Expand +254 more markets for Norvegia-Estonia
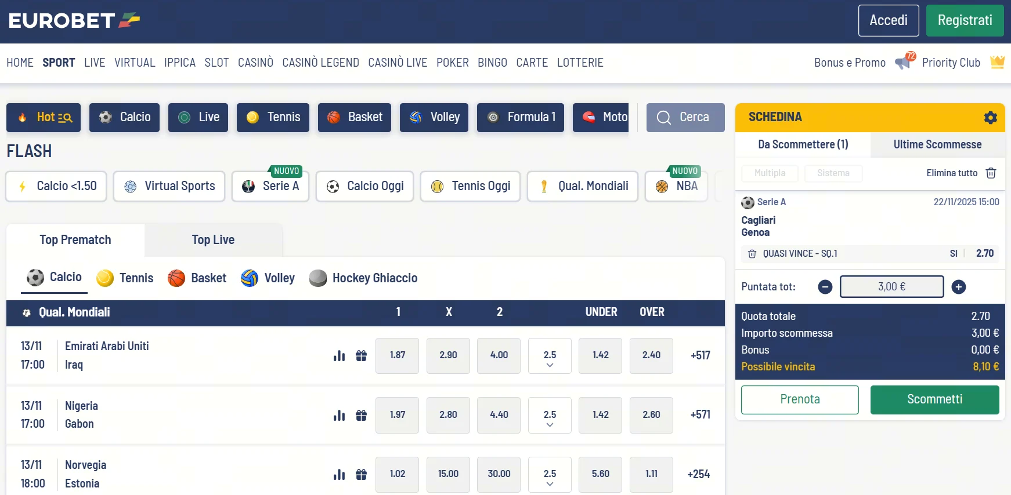Viewport: 1011px width, 495px height. click(x=699, y=474)
